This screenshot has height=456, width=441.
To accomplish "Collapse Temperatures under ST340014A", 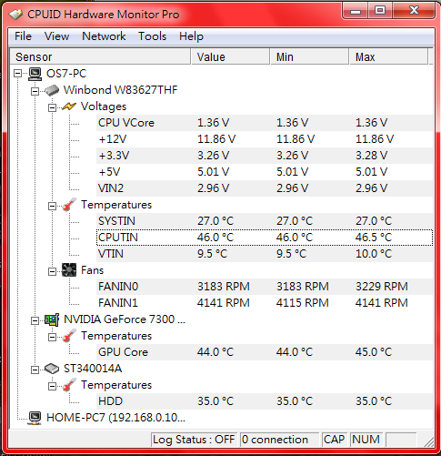I will click(x=52, y=386).
